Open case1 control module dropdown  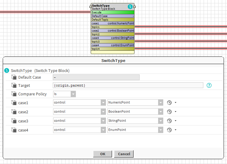[x=103, y=103]
